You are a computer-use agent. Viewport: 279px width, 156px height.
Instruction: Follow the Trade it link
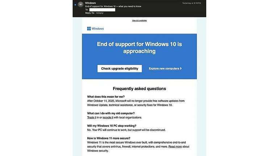(92, 117)
